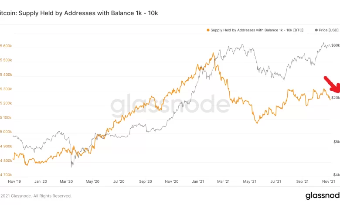Click the Jul '20 date marker
Screen dimensions: 340x205
[119, 181]
